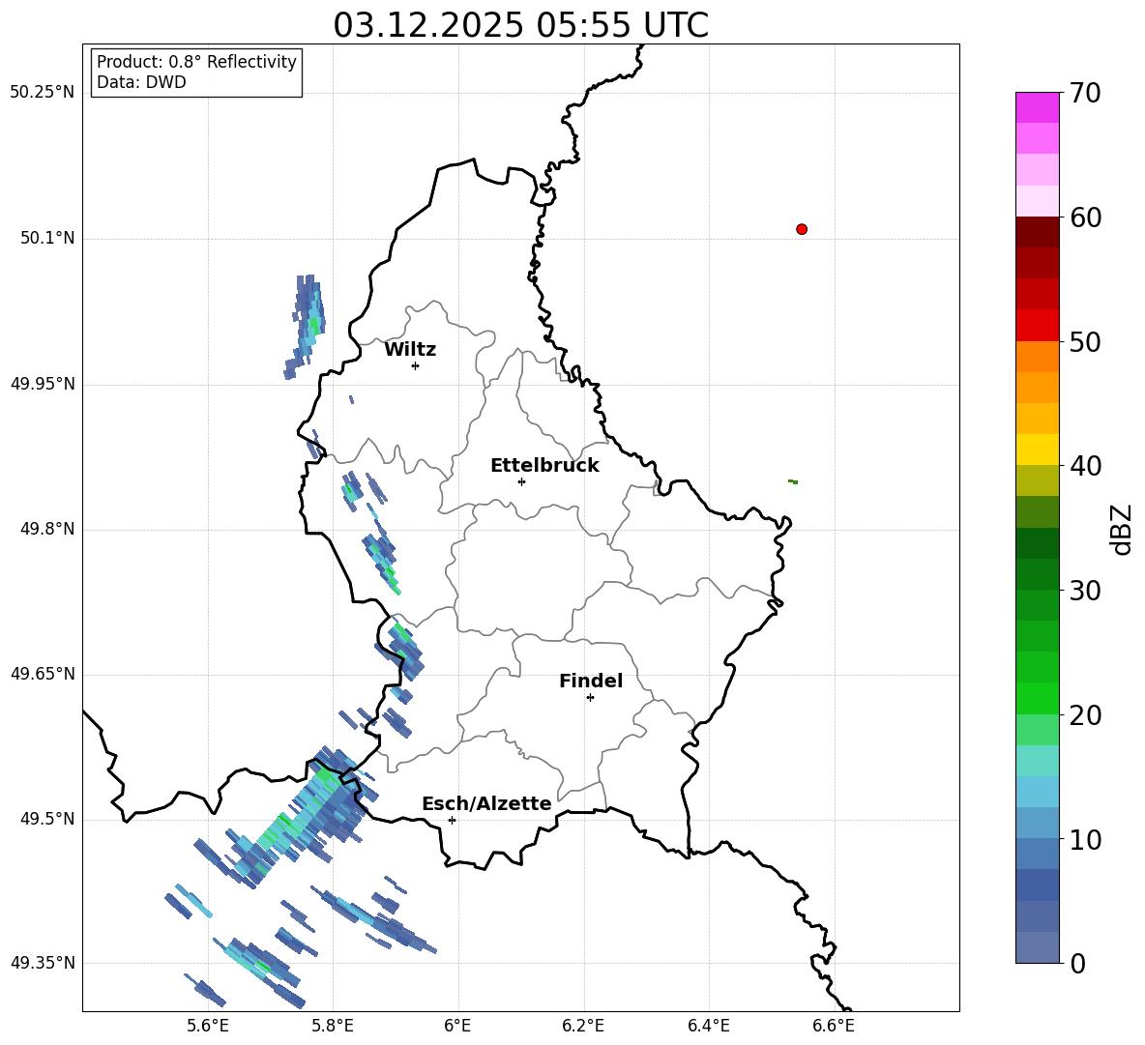Click the 5.6°E longitude label
The image size is (1145, 1045).
point(208,1026)
